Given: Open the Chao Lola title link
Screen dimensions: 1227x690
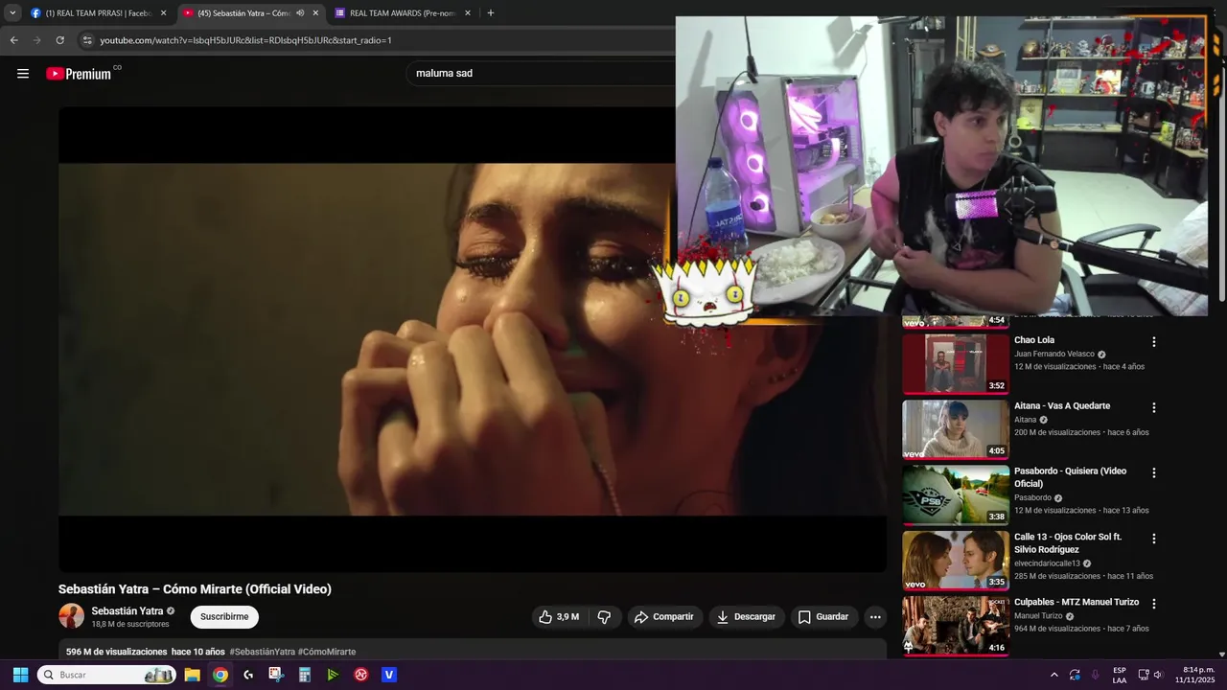Looking at the screenshot, I should pos(1034,340).
